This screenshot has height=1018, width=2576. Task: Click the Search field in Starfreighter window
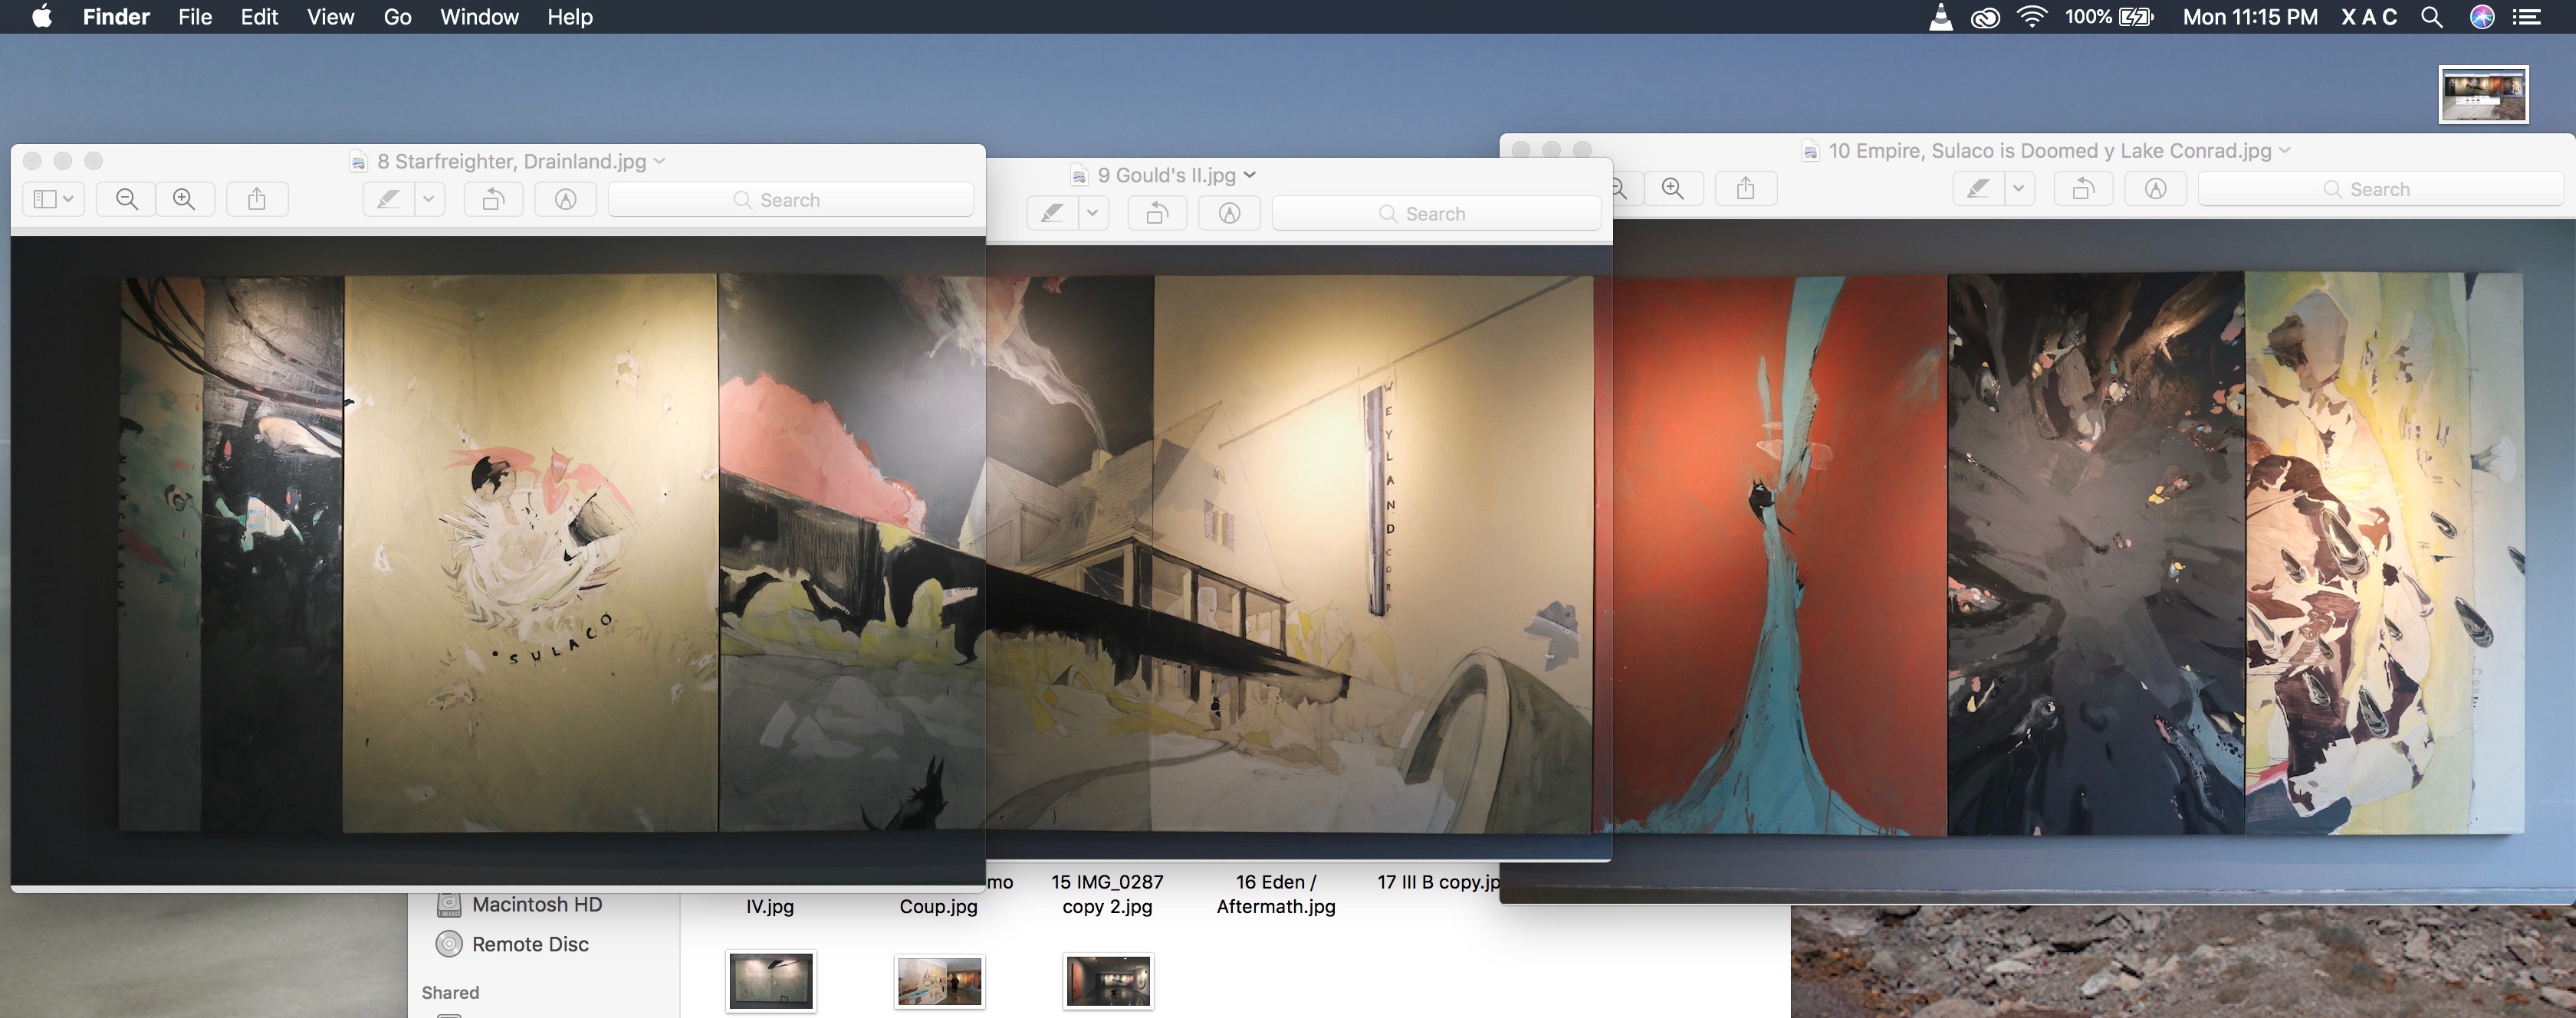[791, 199]
